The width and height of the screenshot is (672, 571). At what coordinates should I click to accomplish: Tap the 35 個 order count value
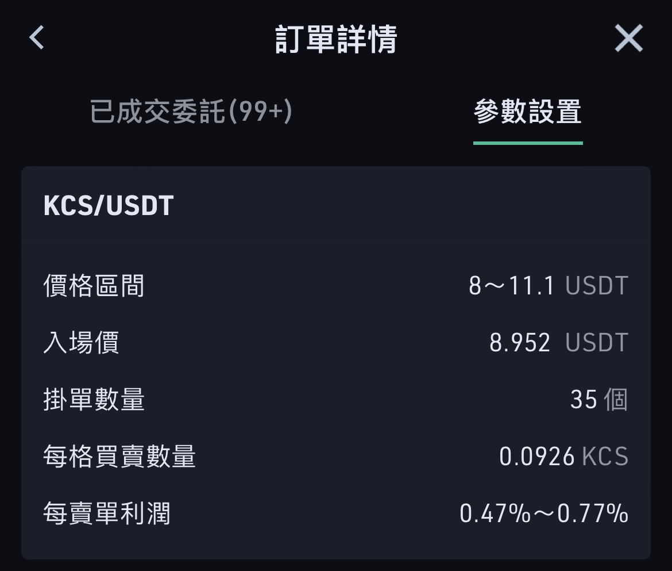pos(599,400)
